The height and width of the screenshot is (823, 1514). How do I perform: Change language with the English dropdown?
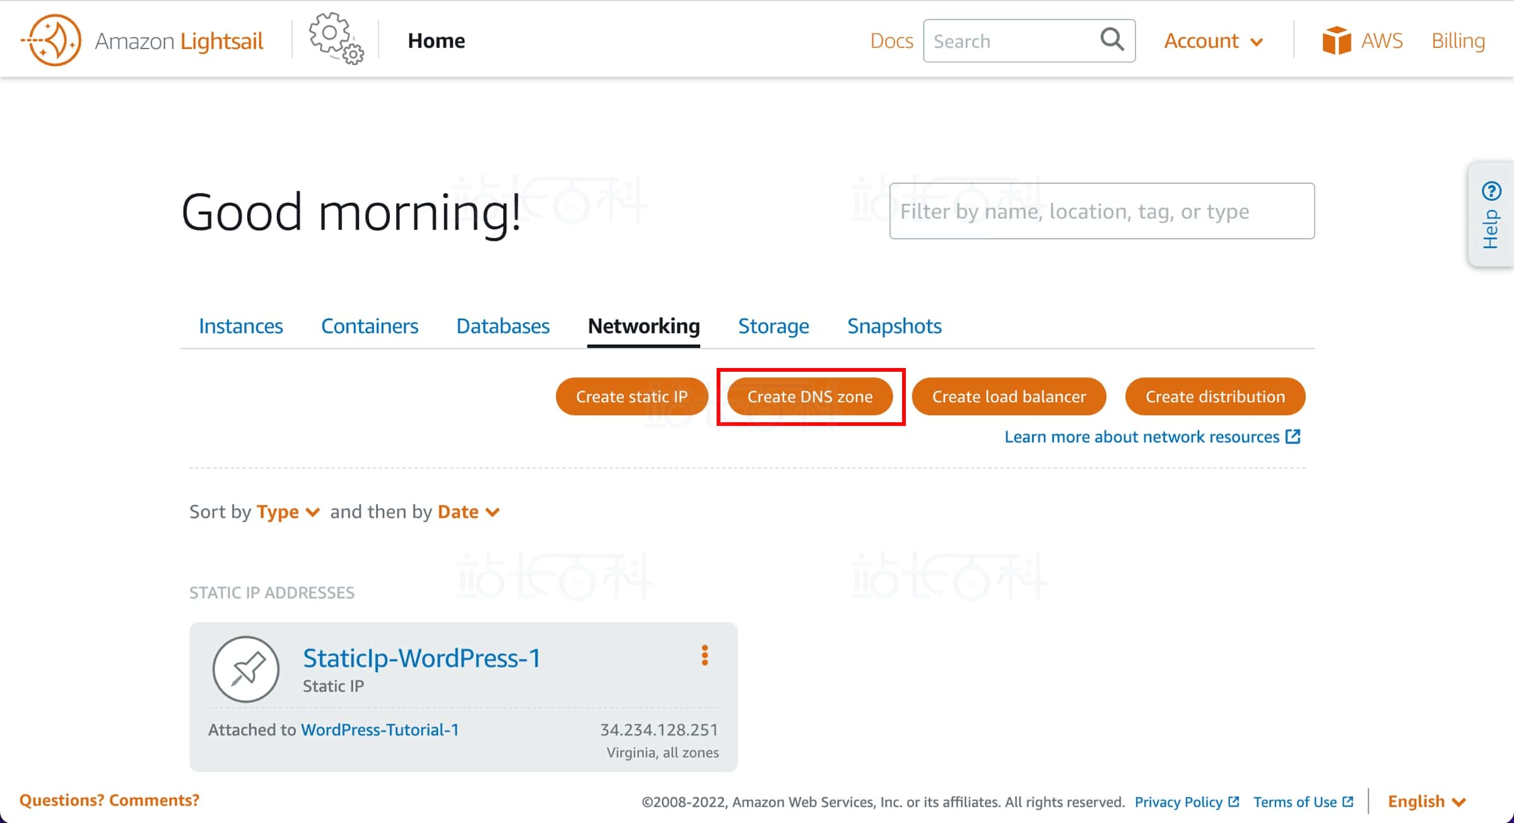1426,801
